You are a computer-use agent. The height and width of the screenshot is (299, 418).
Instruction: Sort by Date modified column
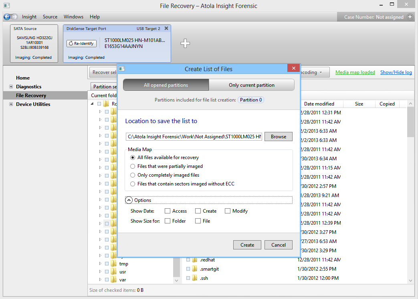pos(319,104)
